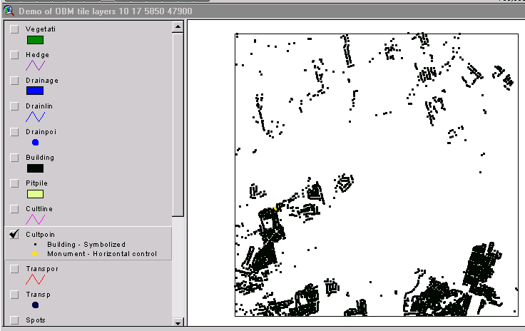Click the blue Drainpoi point symbol
Screen dimensions: 525x331
35,143
